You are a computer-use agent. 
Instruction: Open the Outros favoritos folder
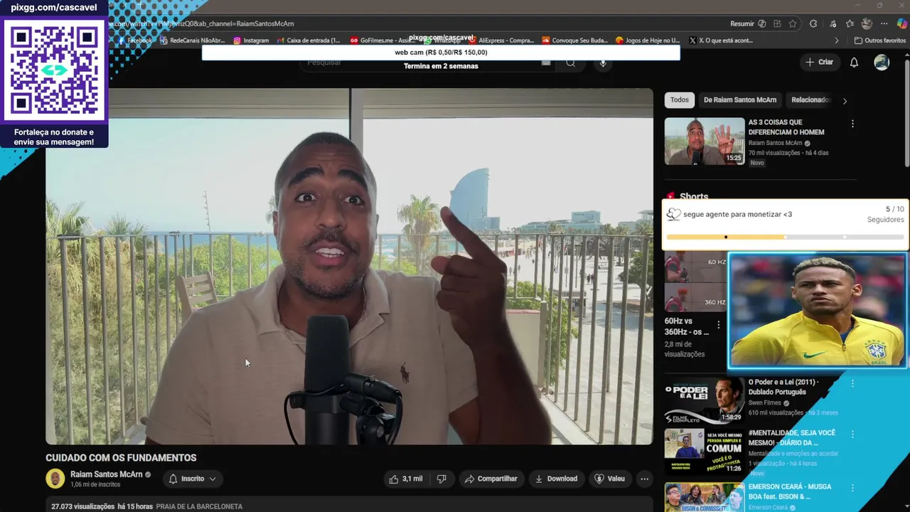[x=880, y=41]
